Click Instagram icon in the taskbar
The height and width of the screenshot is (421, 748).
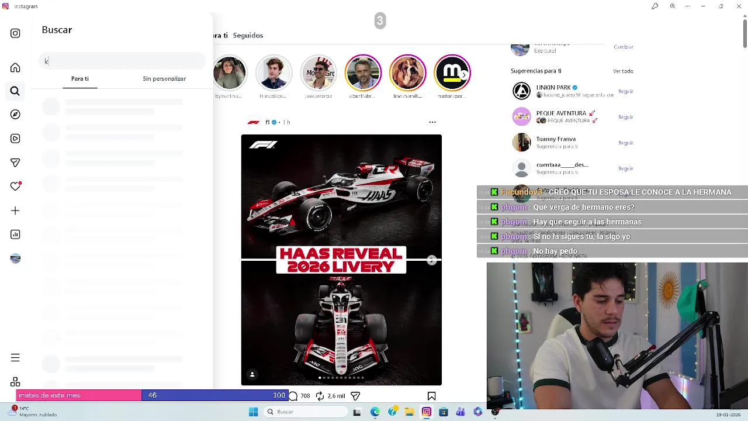tap(427, 412)
